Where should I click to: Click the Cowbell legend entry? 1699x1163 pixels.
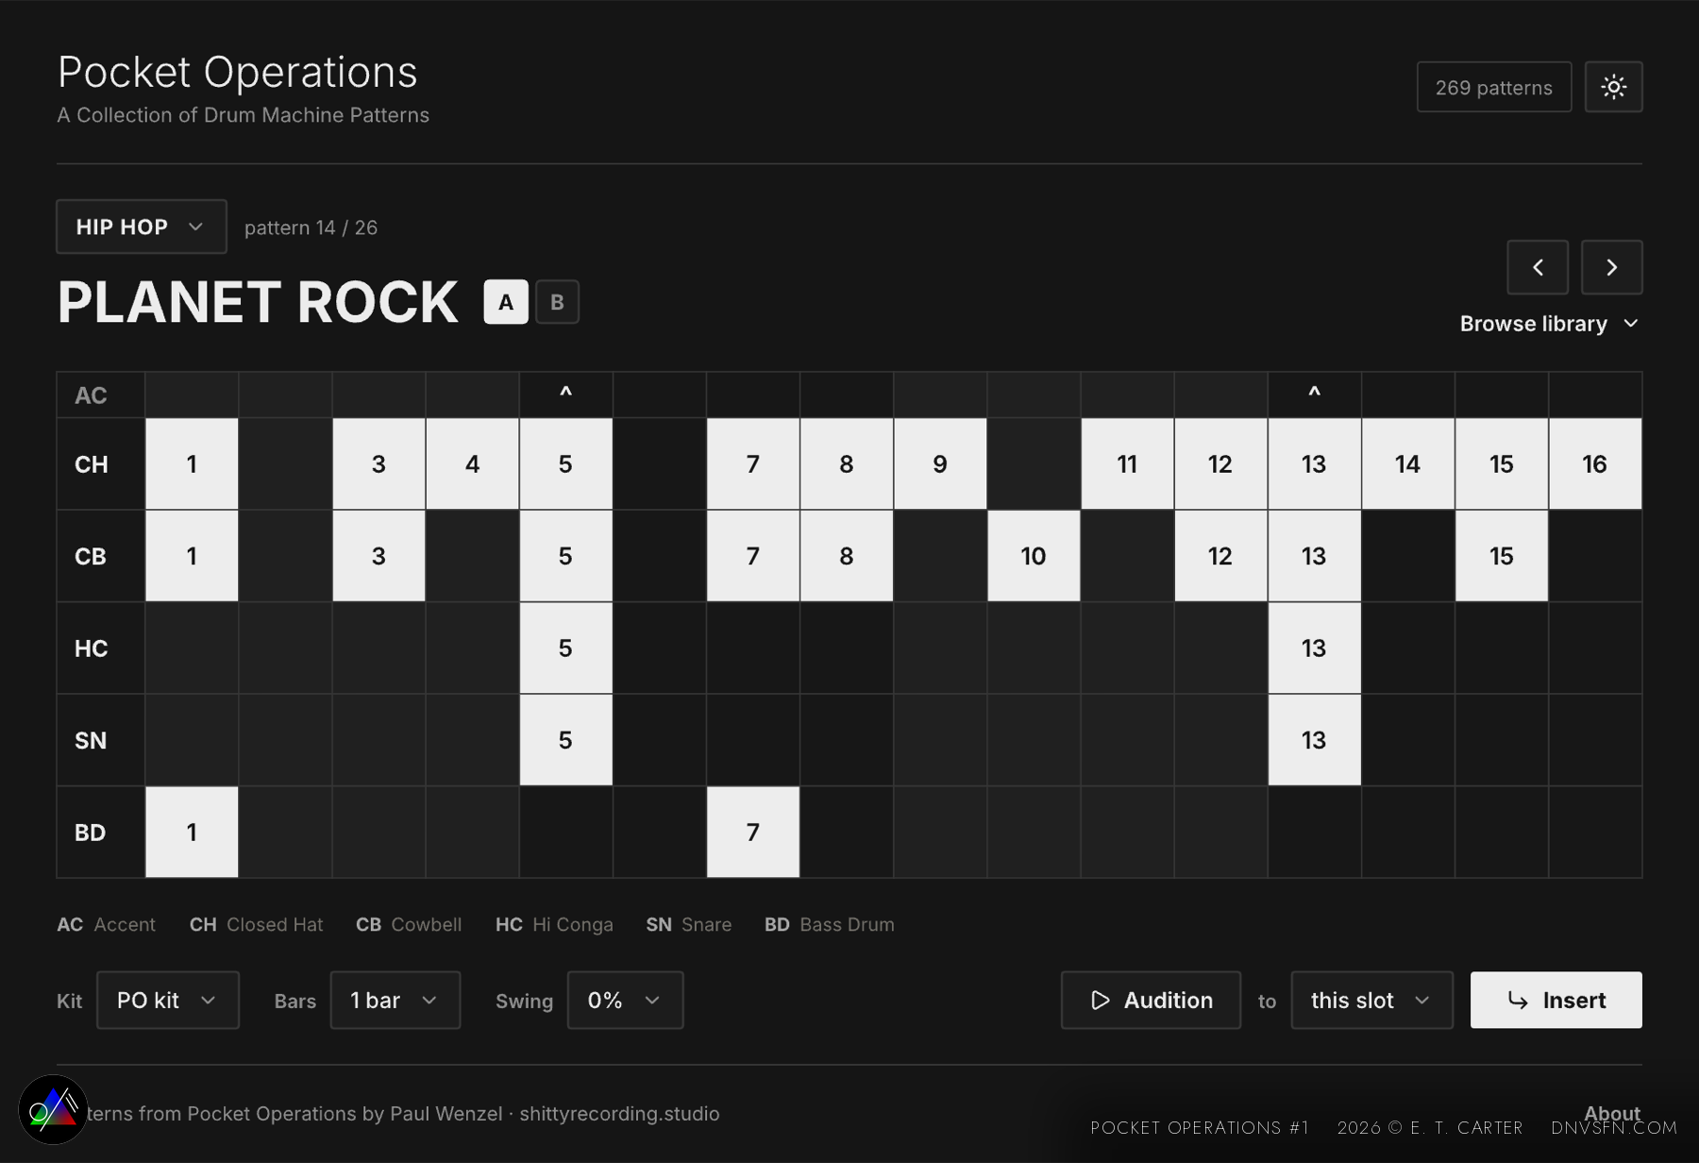(x=409, y=924)
